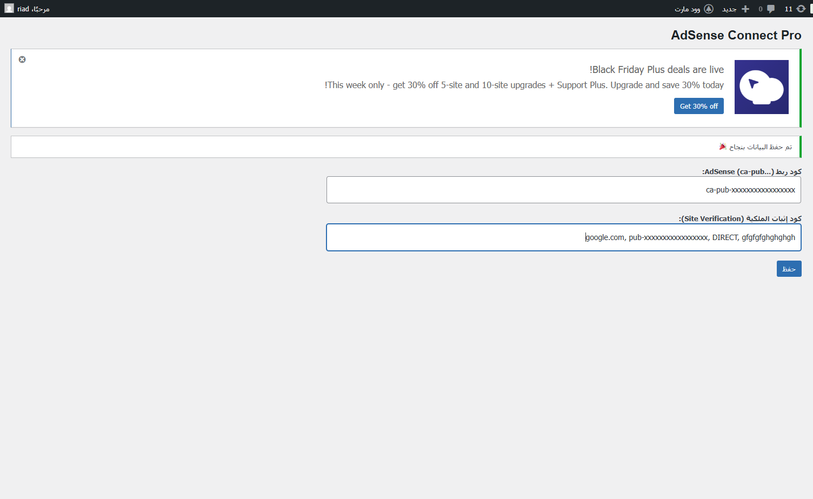813x499 pixels.
Task: Click the plus icon for new content
Action: pos(745,9)
